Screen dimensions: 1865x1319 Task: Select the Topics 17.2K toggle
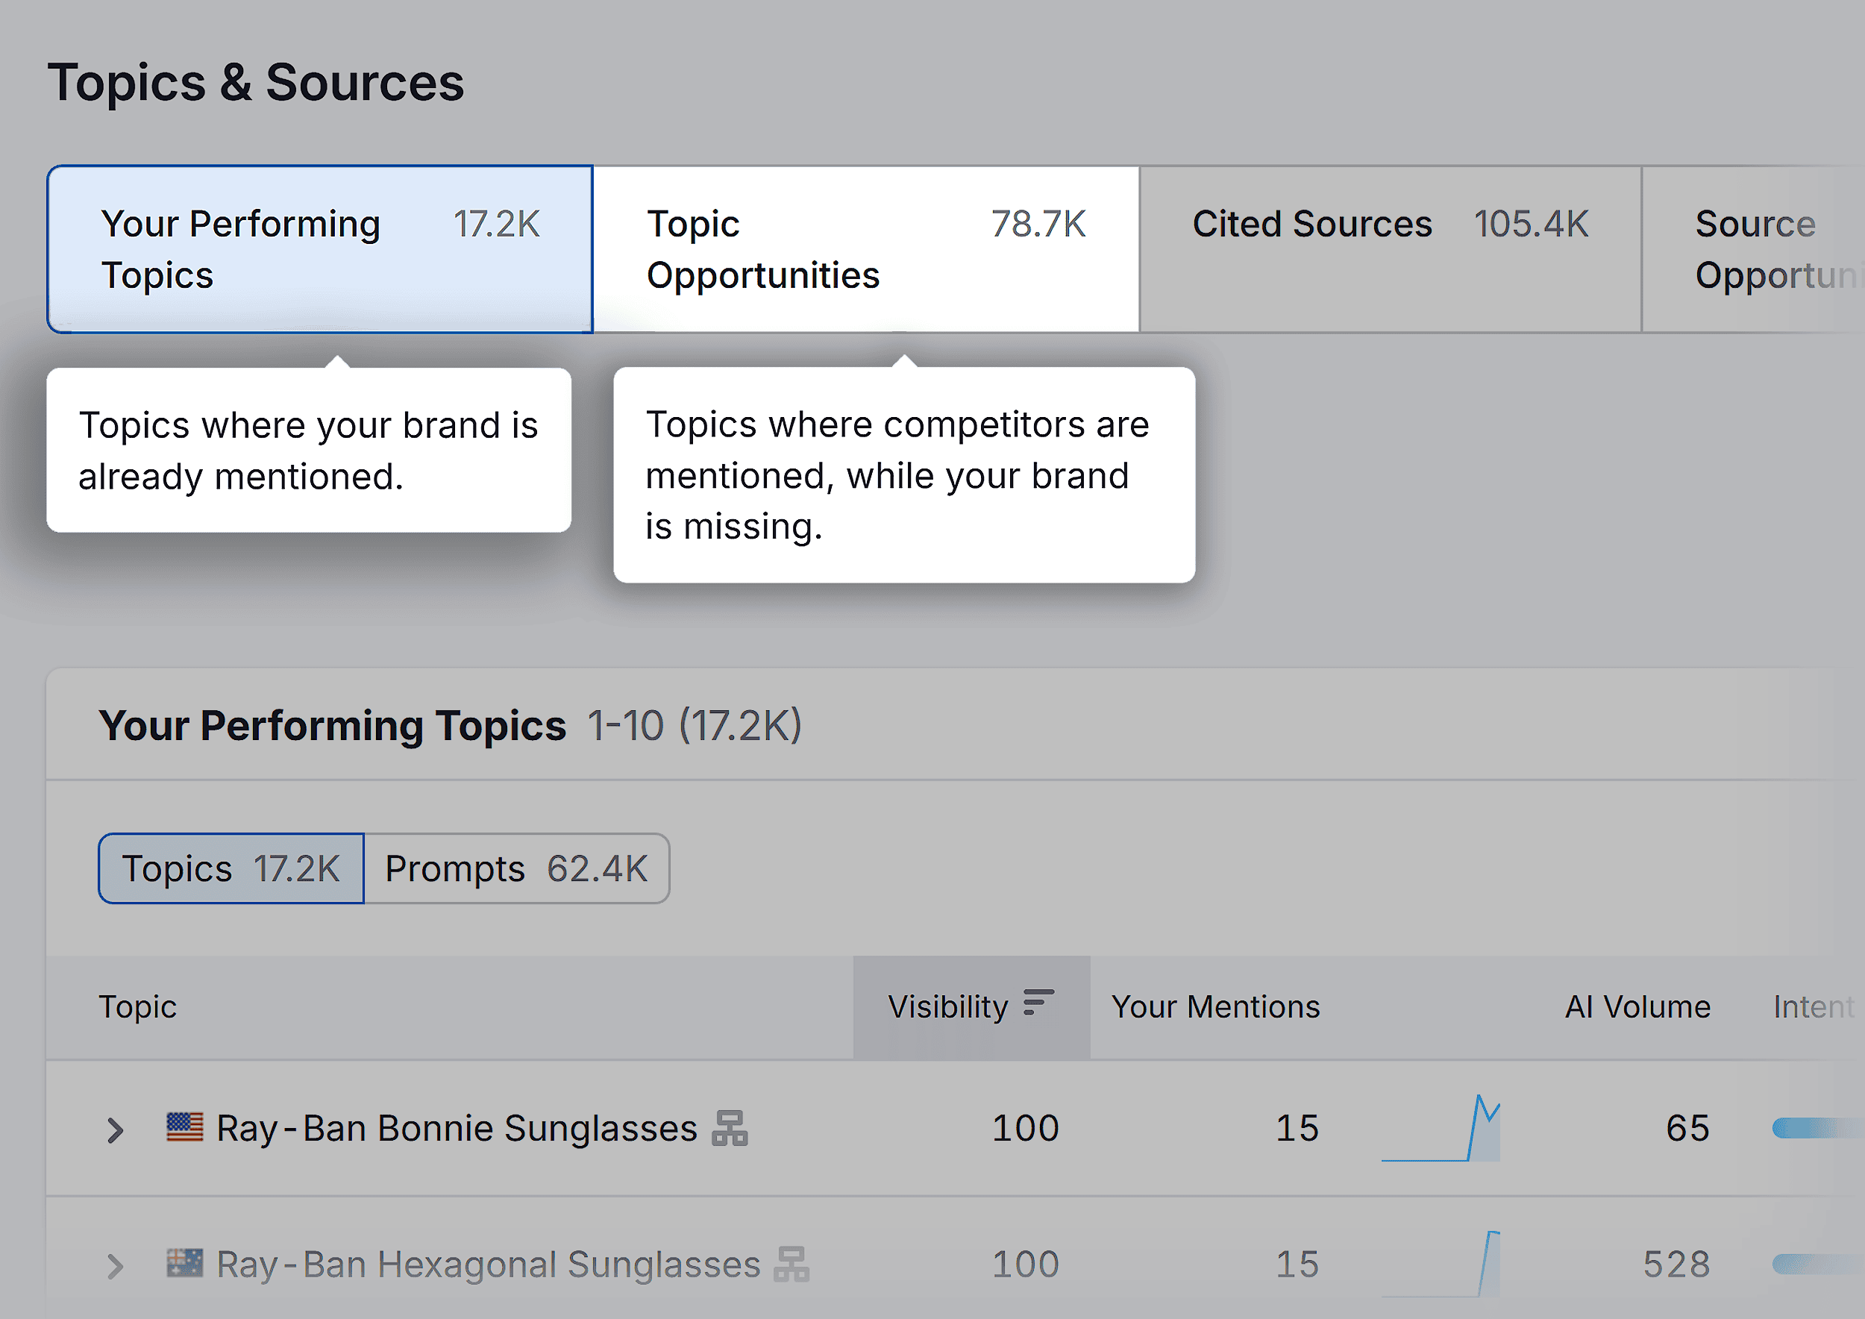pyautogui.click(x=230, y=868)
